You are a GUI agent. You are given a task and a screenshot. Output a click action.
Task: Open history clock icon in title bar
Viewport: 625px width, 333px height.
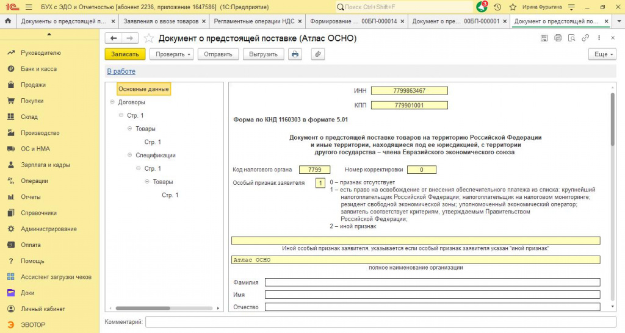[497, 7]
